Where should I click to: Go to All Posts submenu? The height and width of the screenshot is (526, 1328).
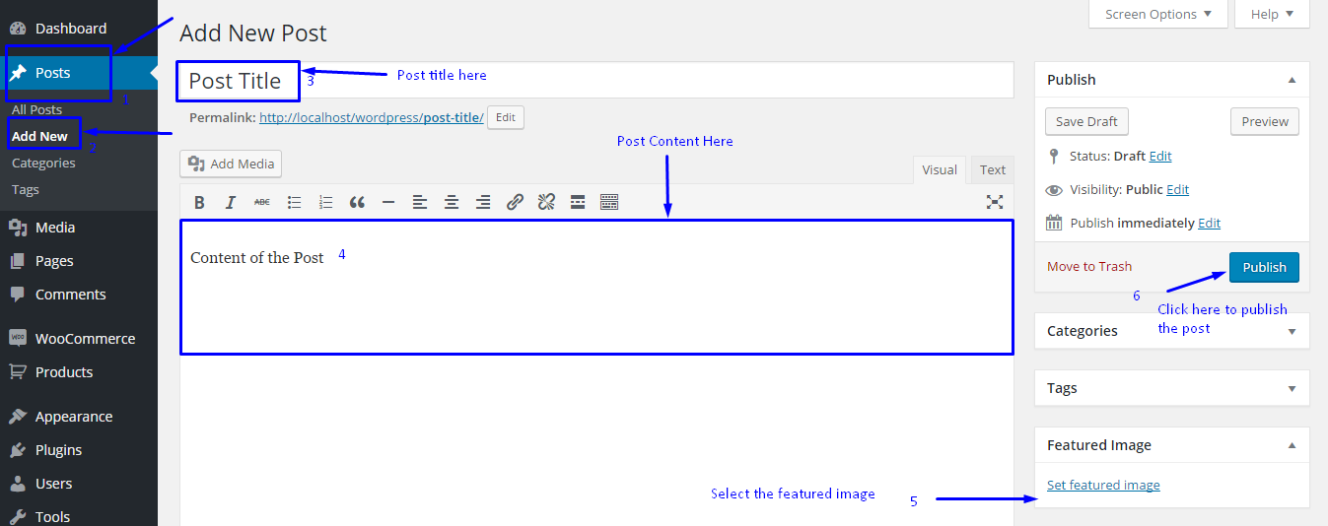36,109
